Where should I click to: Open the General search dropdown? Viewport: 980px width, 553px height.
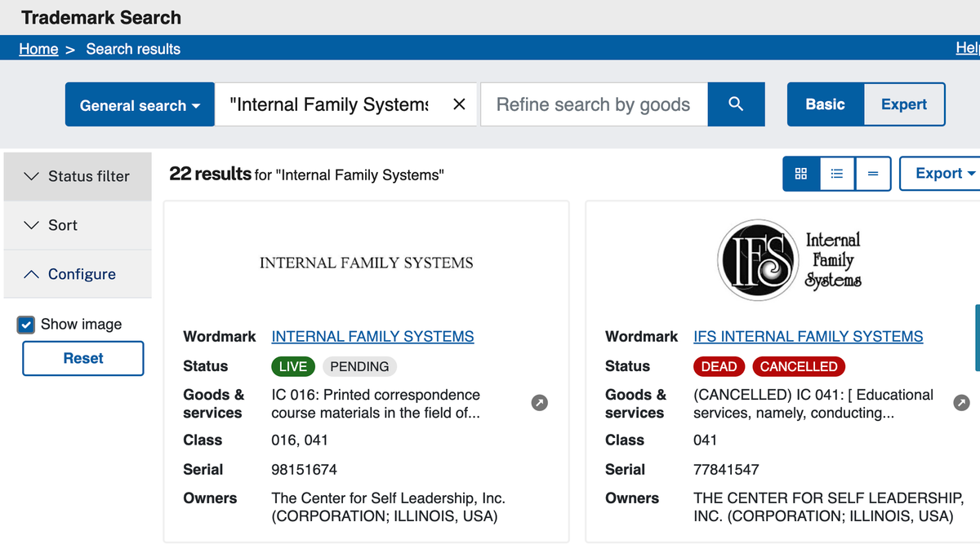click(140, 104)
